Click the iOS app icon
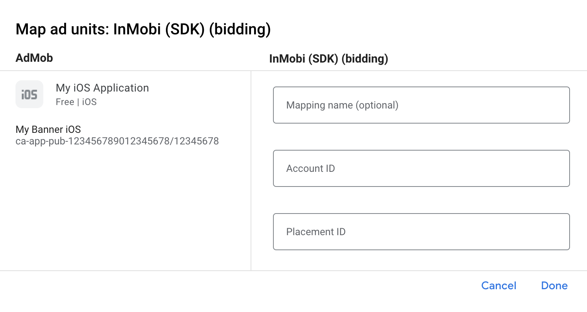The width and height of the screenshot is (587, 312). pyautogui.click(x=29, y=94)
